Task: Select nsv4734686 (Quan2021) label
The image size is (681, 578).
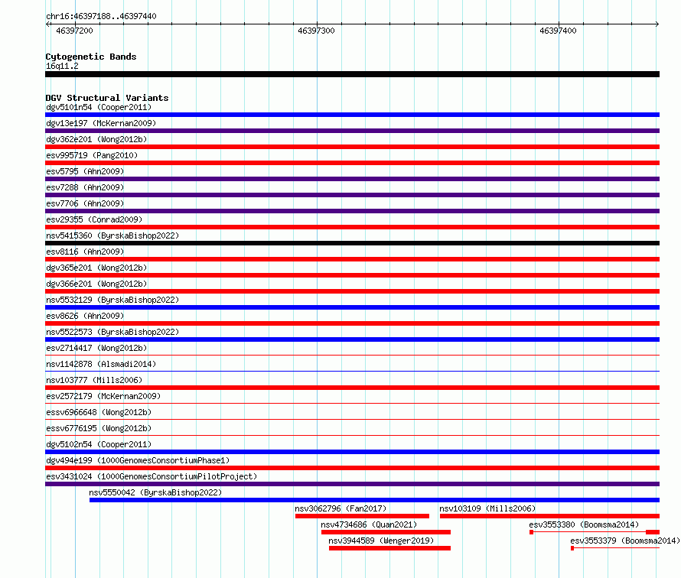Action: 369,524
